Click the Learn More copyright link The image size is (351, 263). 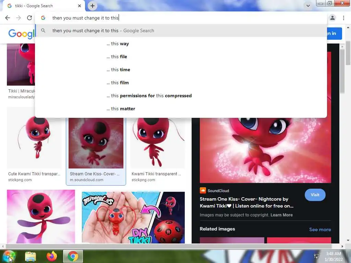tap(282, 215)
